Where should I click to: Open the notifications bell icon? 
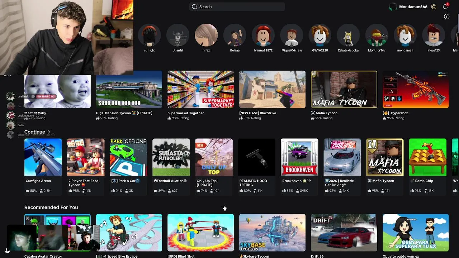445,7
